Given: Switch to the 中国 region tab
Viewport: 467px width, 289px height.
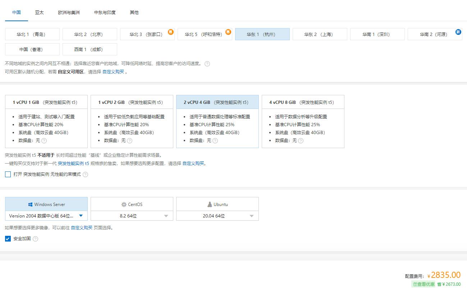Looking at the screenshot, I should (16, 12).
